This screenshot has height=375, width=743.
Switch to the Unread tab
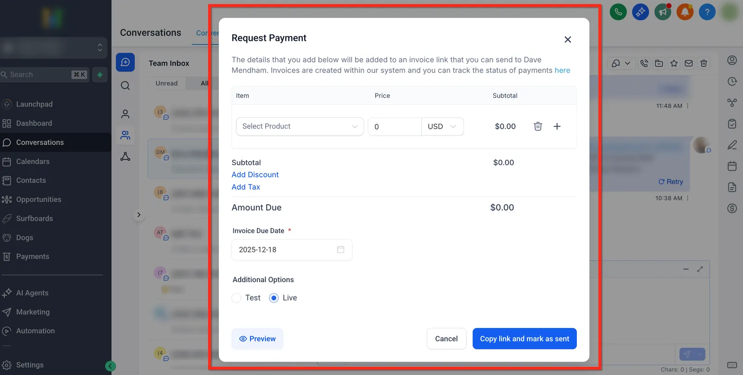click(166, 84)
